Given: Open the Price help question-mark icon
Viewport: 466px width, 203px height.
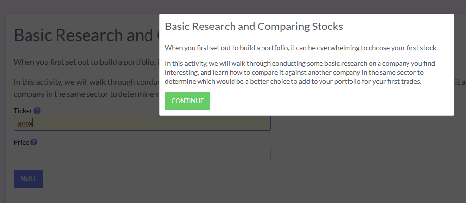Looking at the screenshot, I should point(34,142).
